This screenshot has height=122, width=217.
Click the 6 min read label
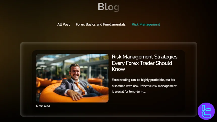point(43,106)
